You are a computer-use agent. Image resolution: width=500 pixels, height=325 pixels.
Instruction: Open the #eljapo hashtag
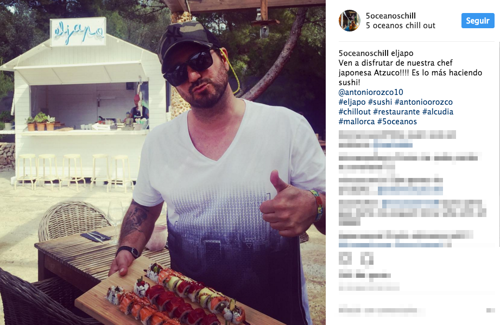click(x=352, y=102)
